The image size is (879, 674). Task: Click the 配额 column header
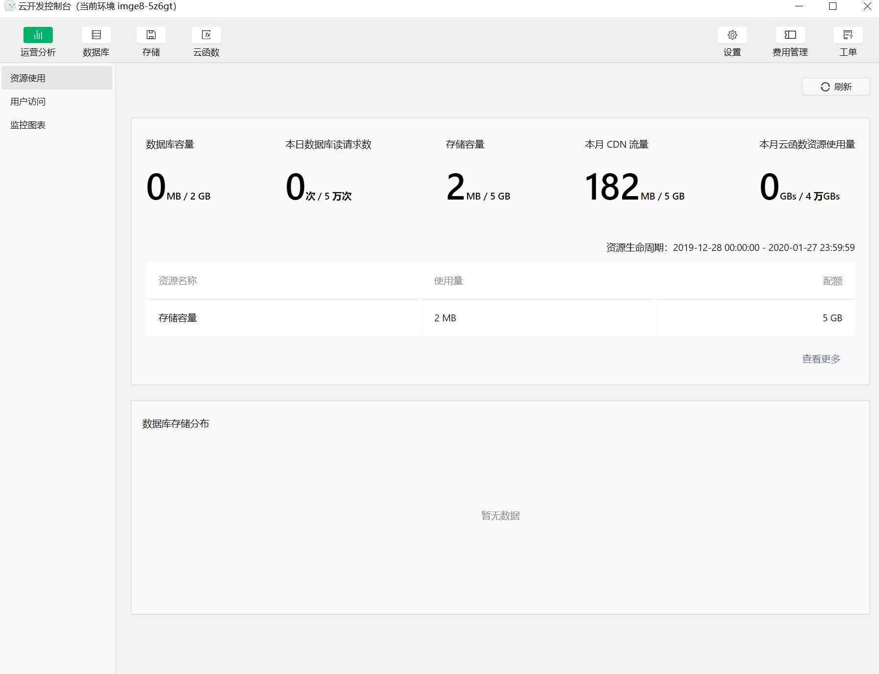[x=833, y=281]
